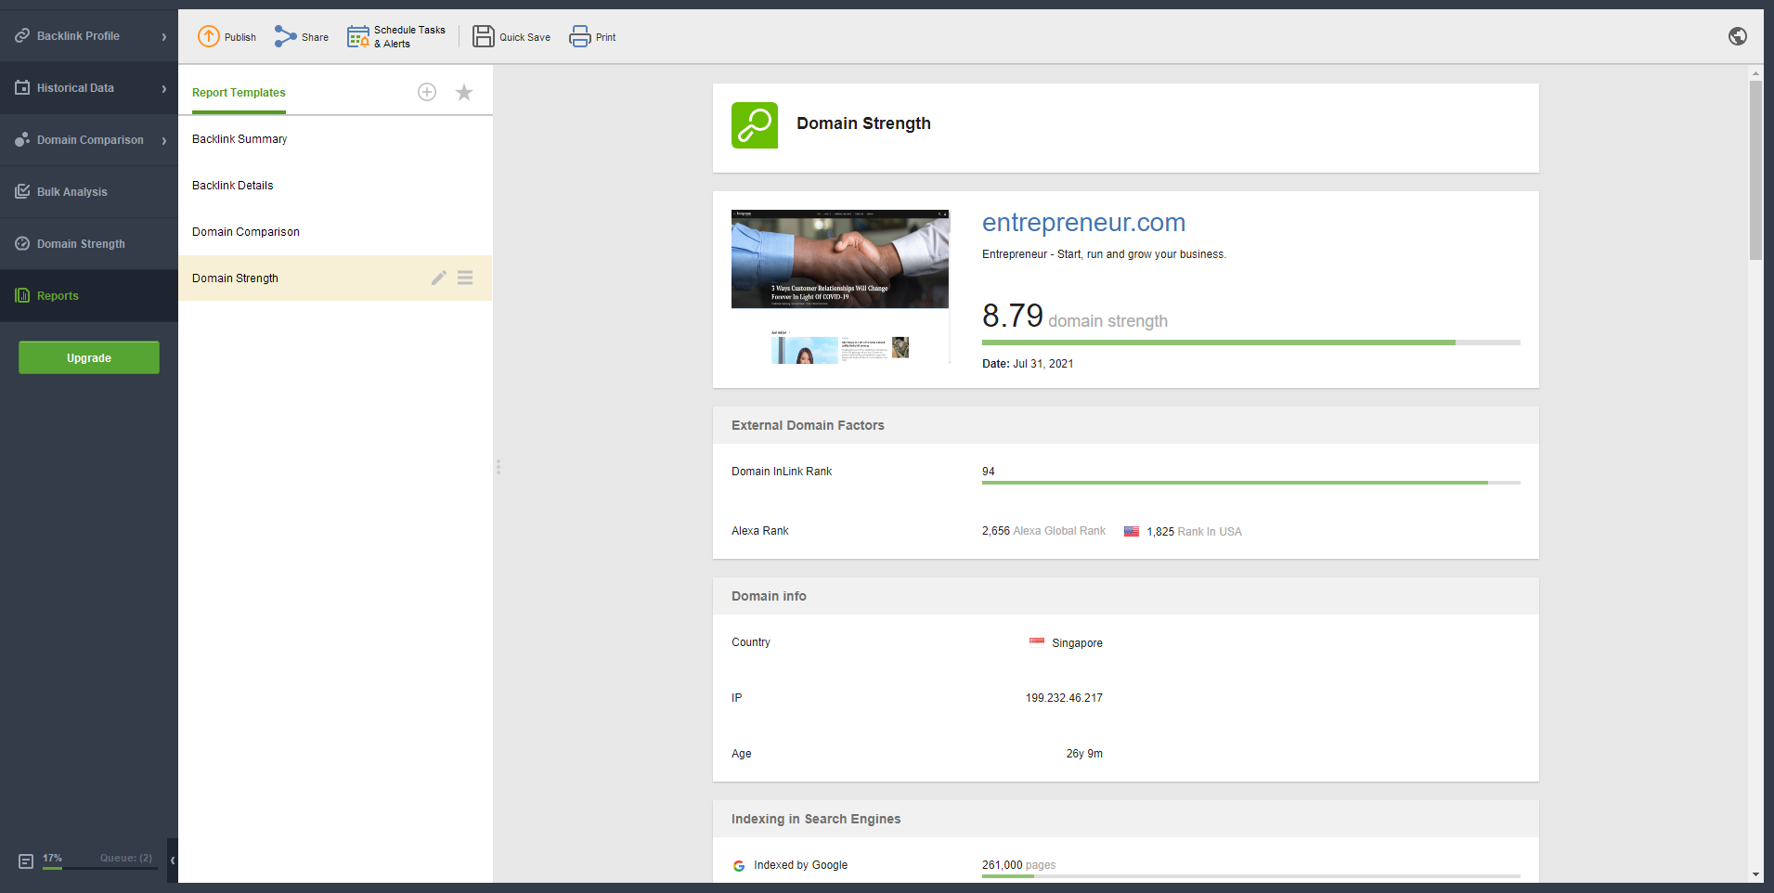The width and height of the screenshot is (1774, 893).
Task: Click the Quick Save label
Action: (x=524, y=37)
